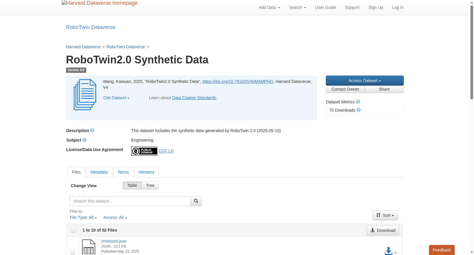Open the Data Citation Standards link
This screenshot has height=255, width=474.
click(x=194, y=98)
